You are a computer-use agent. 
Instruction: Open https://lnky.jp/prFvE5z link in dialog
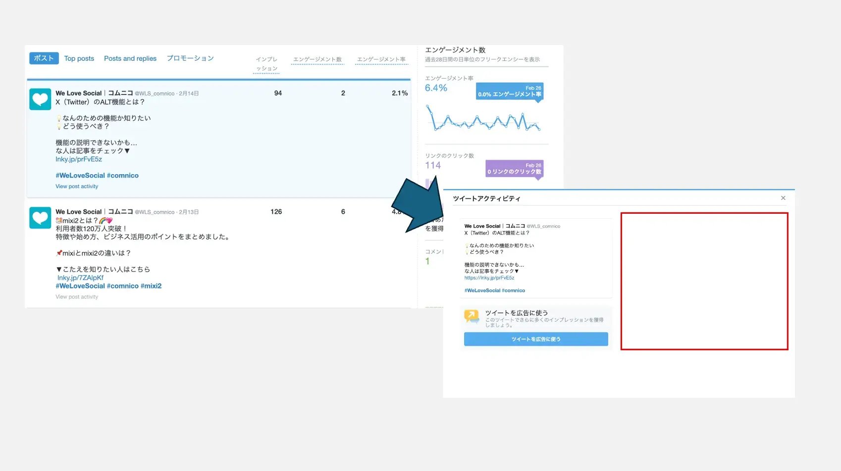(489, 278)
